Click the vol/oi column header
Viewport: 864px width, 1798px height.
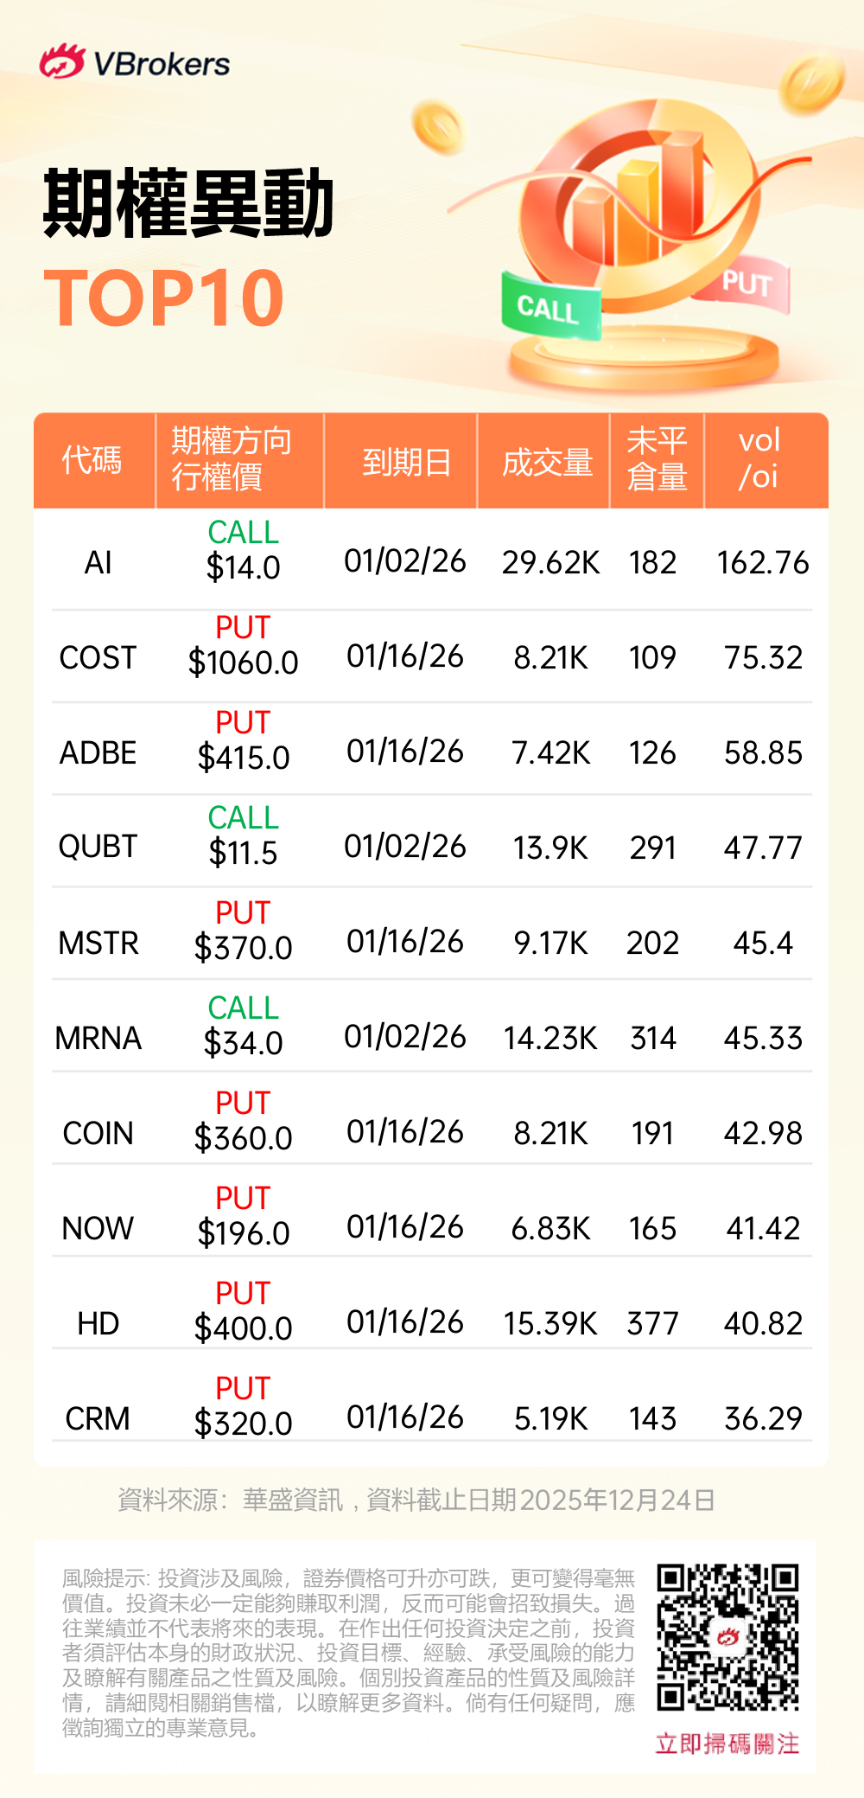click(x=759, y=458)
